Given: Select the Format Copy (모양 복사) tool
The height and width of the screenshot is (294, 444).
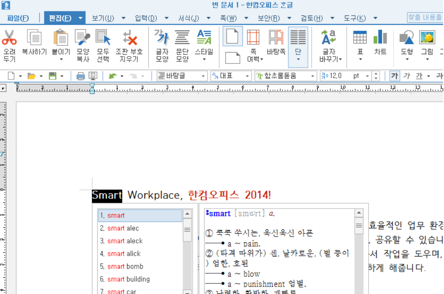Looking at the screenshot, I should tap(83, 38).
